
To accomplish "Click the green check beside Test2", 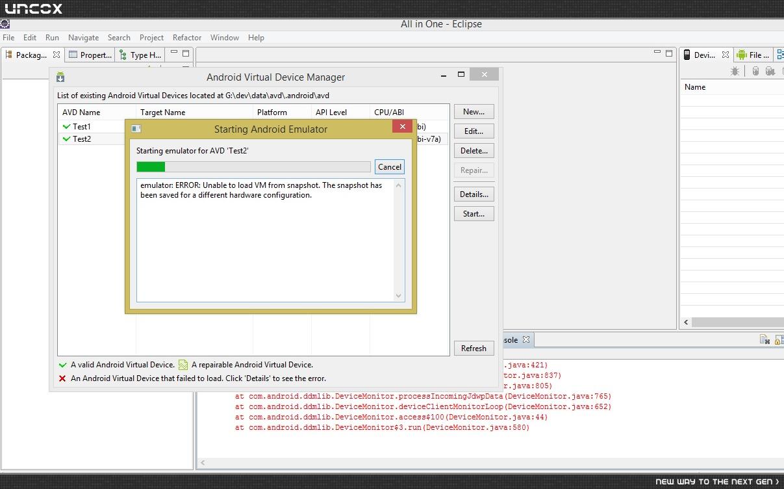I will click(66, 139).
